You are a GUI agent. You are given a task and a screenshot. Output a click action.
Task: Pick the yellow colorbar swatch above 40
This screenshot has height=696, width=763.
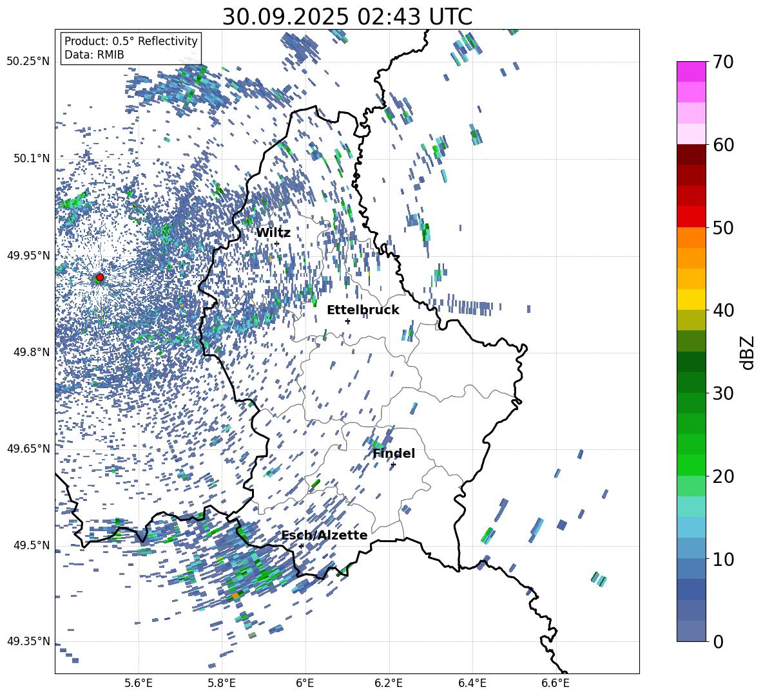[691, 299]
